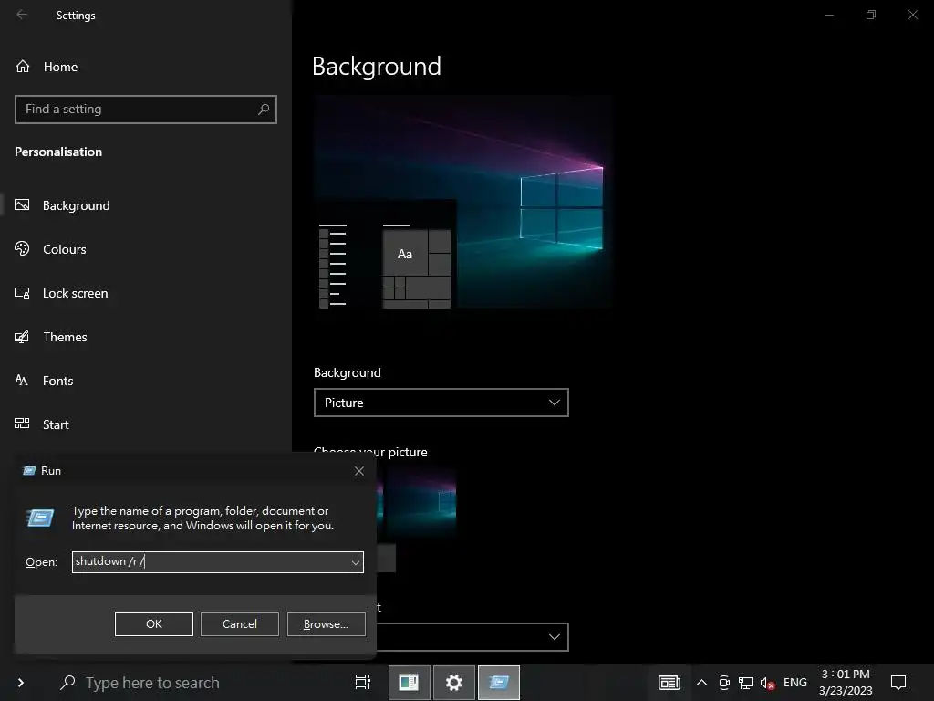This screenshot has height=701, width=934.
Task: Click the taskbar search magnifier icon
Action: (x=67, y=682)
